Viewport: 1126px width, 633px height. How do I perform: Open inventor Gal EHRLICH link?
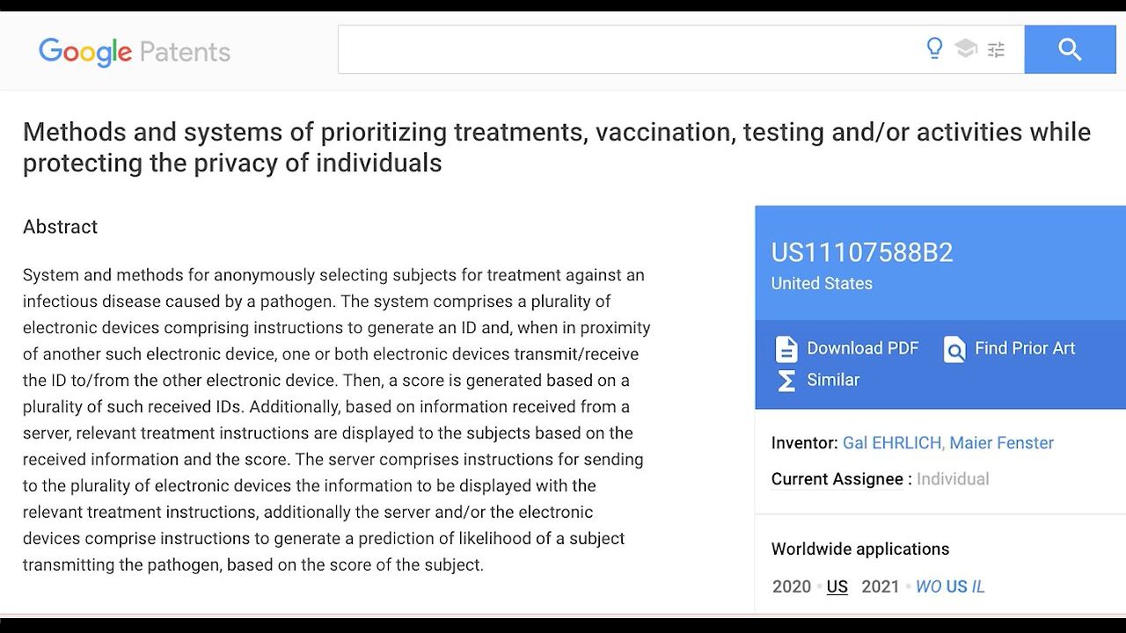coord(892,443)
